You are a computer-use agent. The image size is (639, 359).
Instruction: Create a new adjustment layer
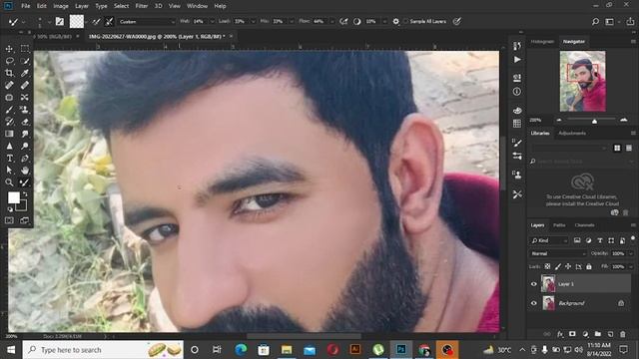[585, 334]
